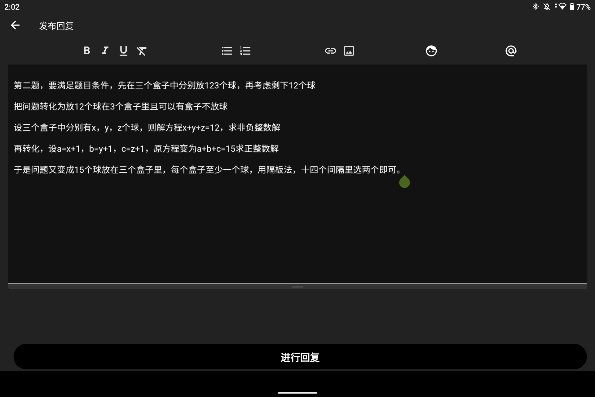Image resolution: width=595 pixels, height=397 pixels.
Task: Tap the battery 77% indicator
Action: click(580, 7)
